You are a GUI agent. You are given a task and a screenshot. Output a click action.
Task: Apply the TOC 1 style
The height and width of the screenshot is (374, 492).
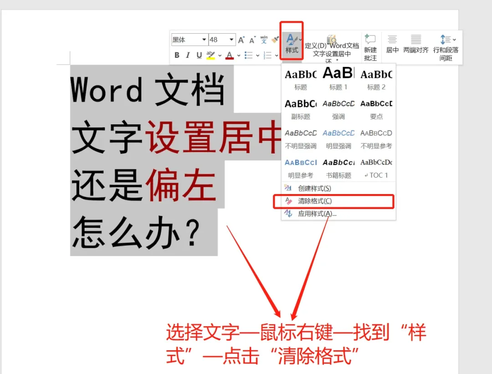click(376, 168)
